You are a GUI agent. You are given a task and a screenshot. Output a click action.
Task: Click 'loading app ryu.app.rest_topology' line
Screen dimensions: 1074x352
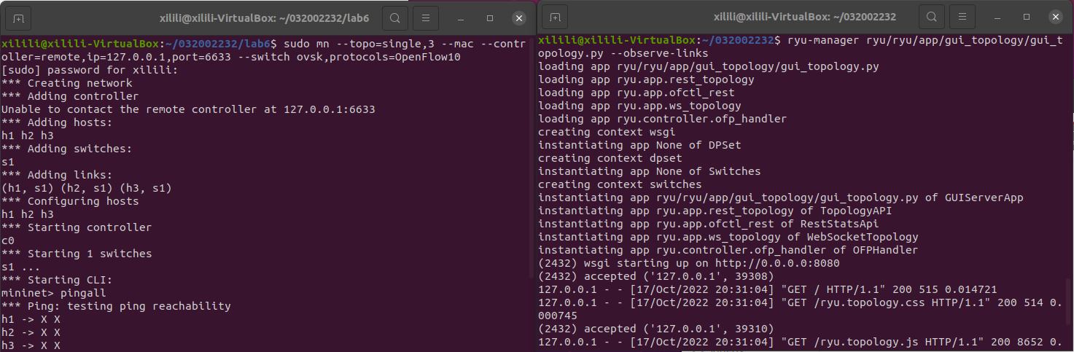point(646,79)
